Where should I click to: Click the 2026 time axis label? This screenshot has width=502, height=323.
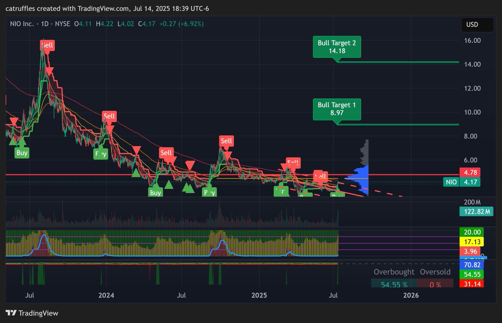(x=411, y=295)
